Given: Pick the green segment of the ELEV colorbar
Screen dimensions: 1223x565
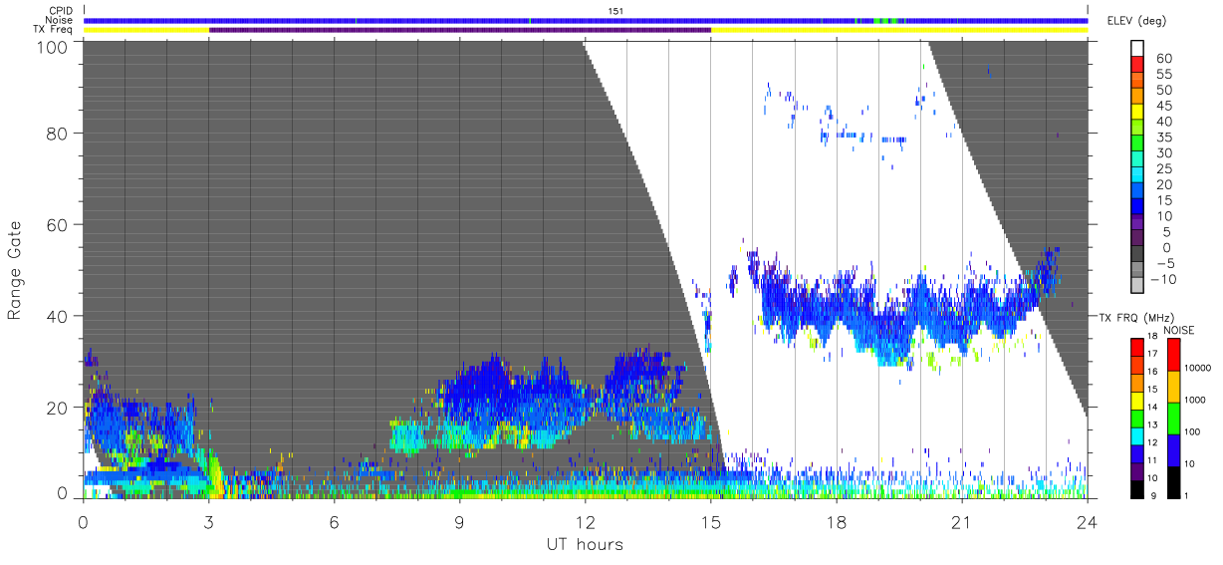Looking at the screenshot, I should (x=1138, y=144).
